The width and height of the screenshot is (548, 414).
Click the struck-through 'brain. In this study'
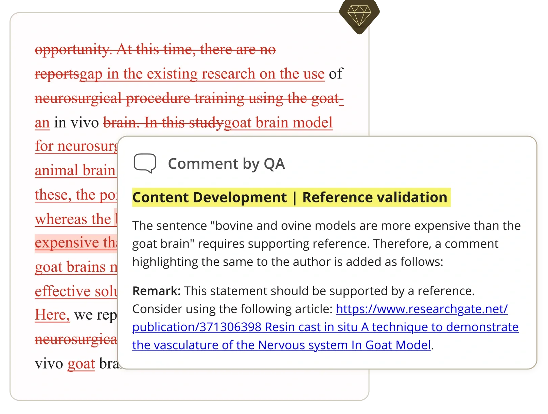[163, 123]
